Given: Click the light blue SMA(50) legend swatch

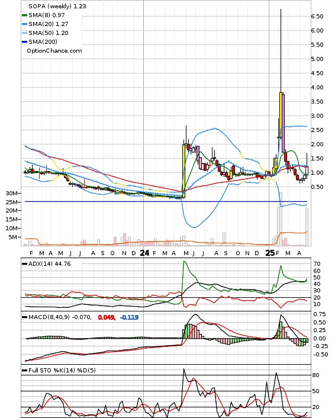Looking at the screenshot, I should pos(24,33).
